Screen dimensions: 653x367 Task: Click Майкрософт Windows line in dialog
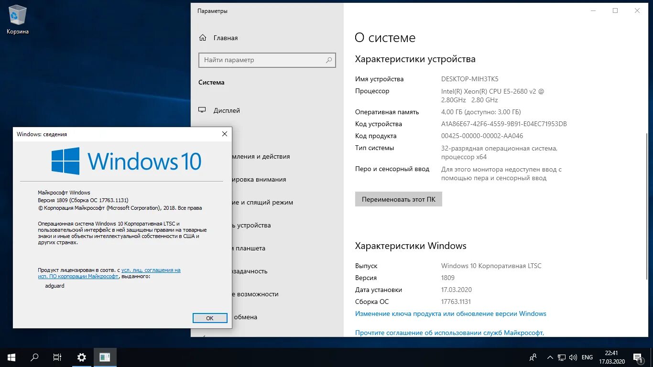tap(64, 193)
